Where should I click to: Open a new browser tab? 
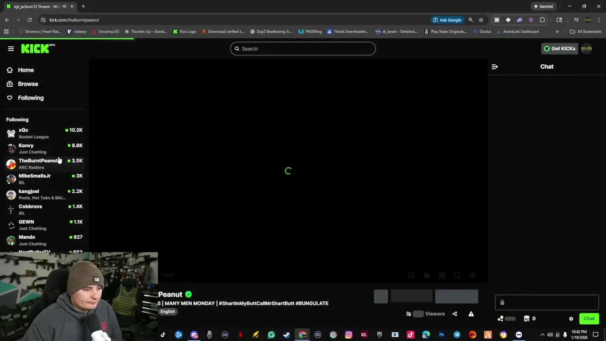point(83,6)
